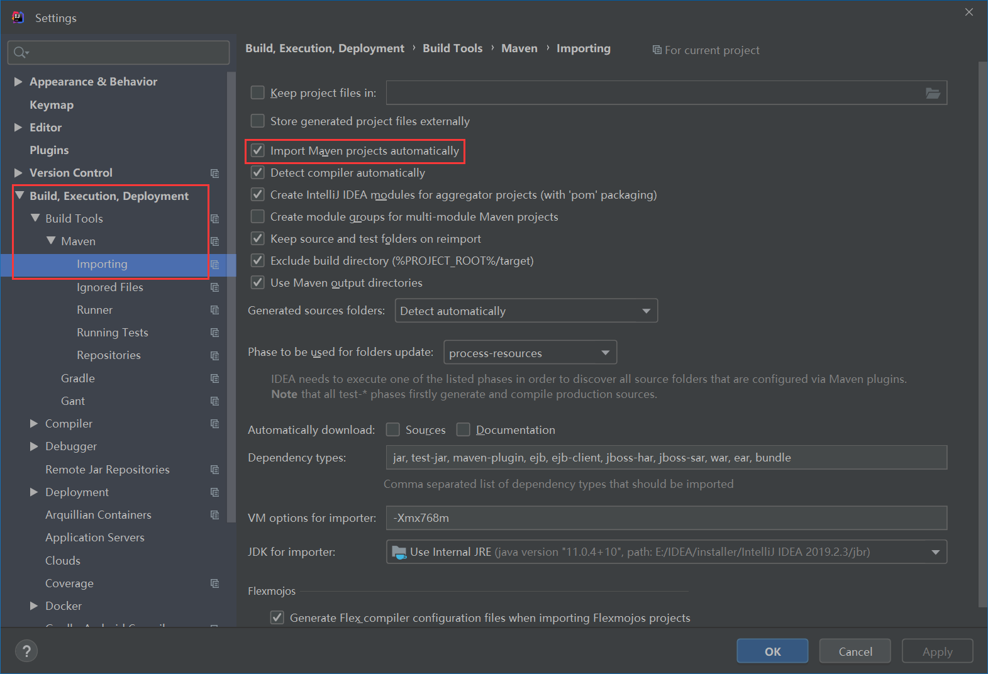The image size is (988, 674).
Task: Expand the Debugger node arrow
Action: [x=34, y=446]
